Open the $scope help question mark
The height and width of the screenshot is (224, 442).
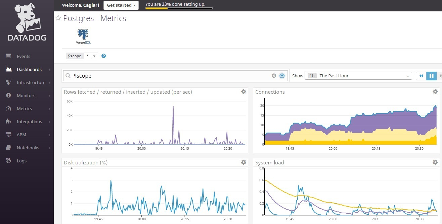pos(104,56)
